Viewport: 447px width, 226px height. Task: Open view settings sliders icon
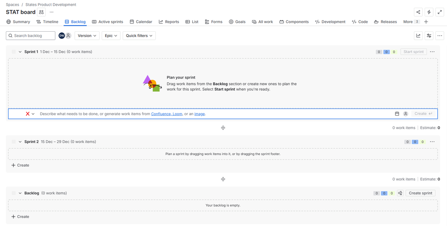coord(429,36)
